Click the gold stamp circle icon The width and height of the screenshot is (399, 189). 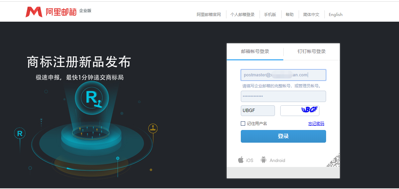pos(153,128)
